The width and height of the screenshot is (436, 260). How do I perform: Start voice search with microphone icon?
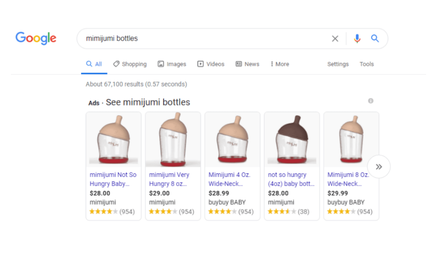357,38
